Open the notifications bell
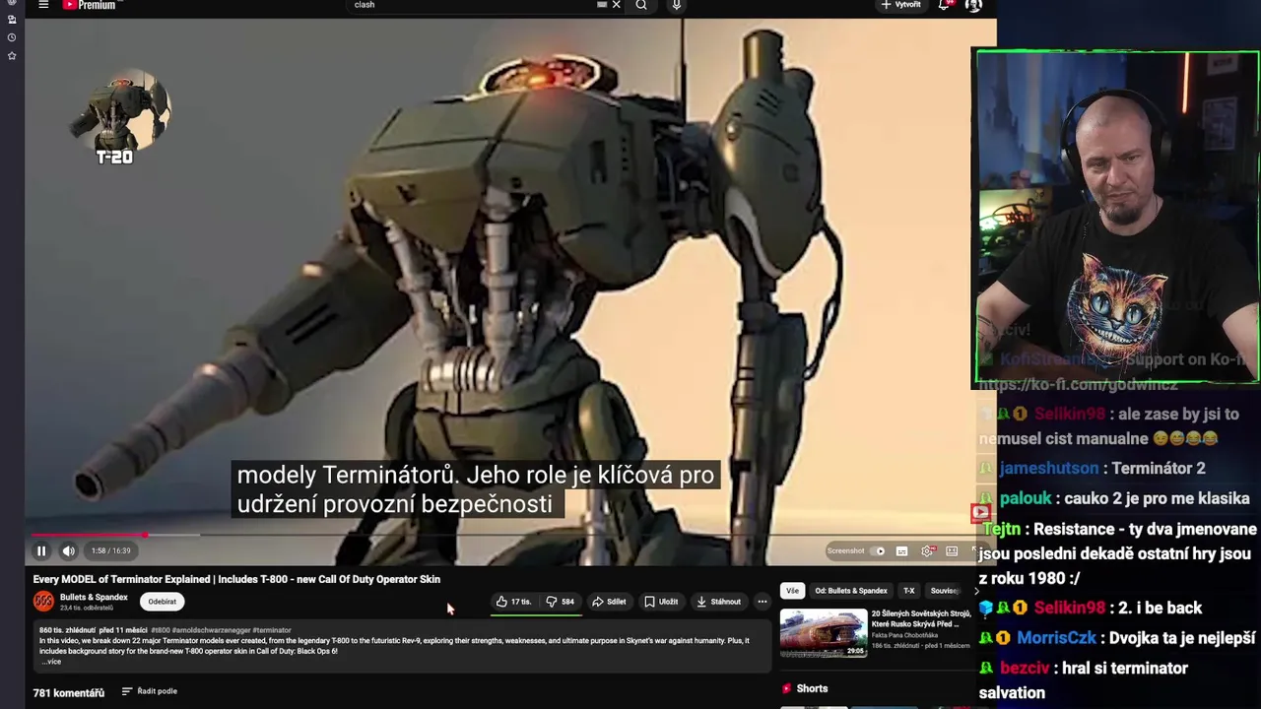1261x709 pixels. (x=944, y=5)
